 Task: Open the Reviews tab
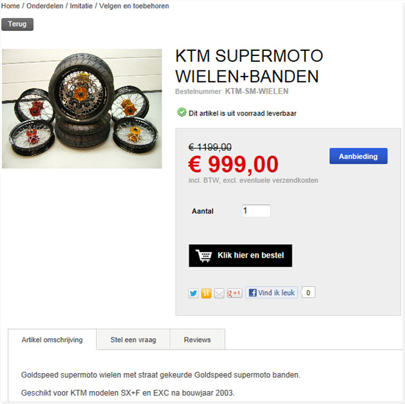pyautogui.click(x=197, y=340)
